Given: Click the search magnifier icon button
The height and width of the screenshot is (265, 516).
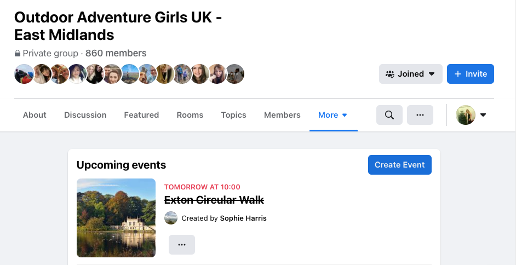Looking at the screenshot, I should point(389,115).
